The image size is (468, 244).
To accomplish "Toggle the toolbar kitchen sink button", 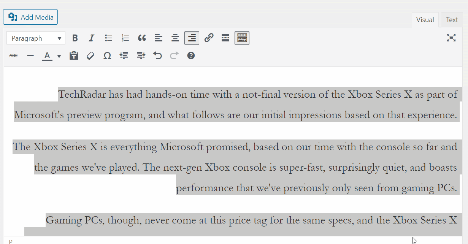I will click(242, 38).
